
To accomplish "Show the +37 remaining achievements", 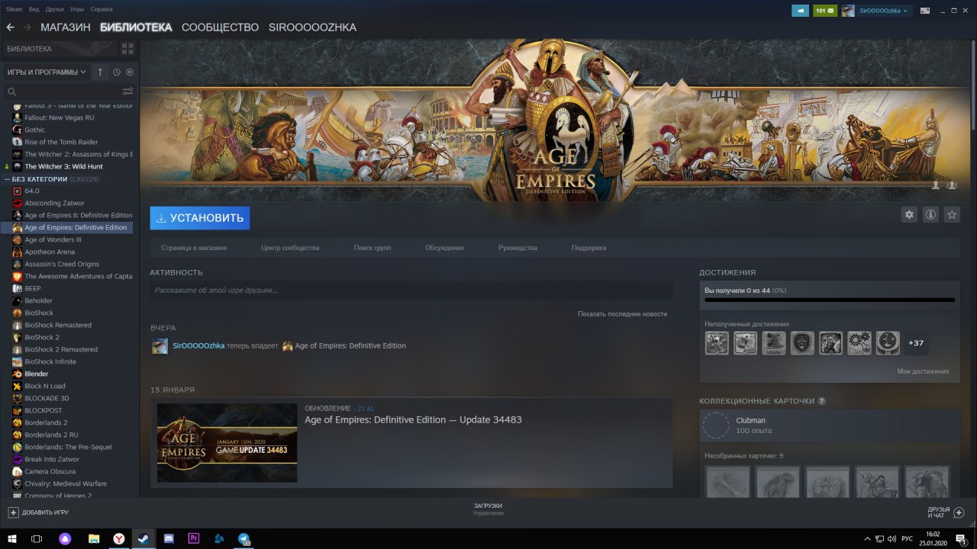I will [917, 343].
